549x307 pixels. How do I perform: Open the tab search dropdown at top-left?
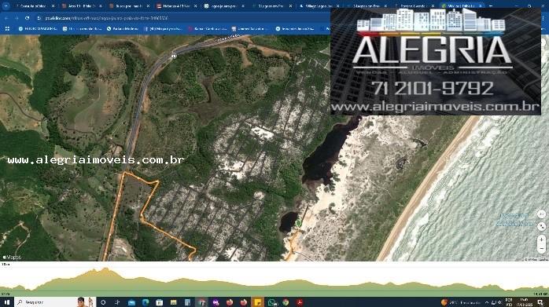(6, 6)
